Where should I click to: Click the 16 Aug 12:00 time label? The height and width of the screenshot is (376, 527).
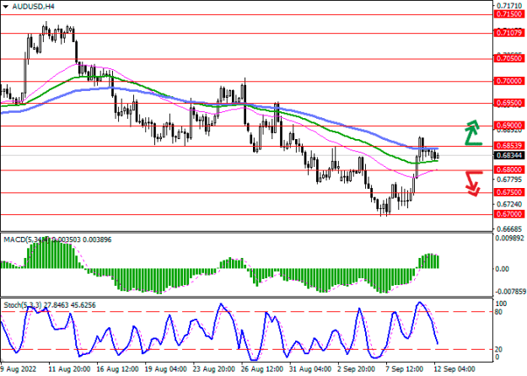click(117, 369)
